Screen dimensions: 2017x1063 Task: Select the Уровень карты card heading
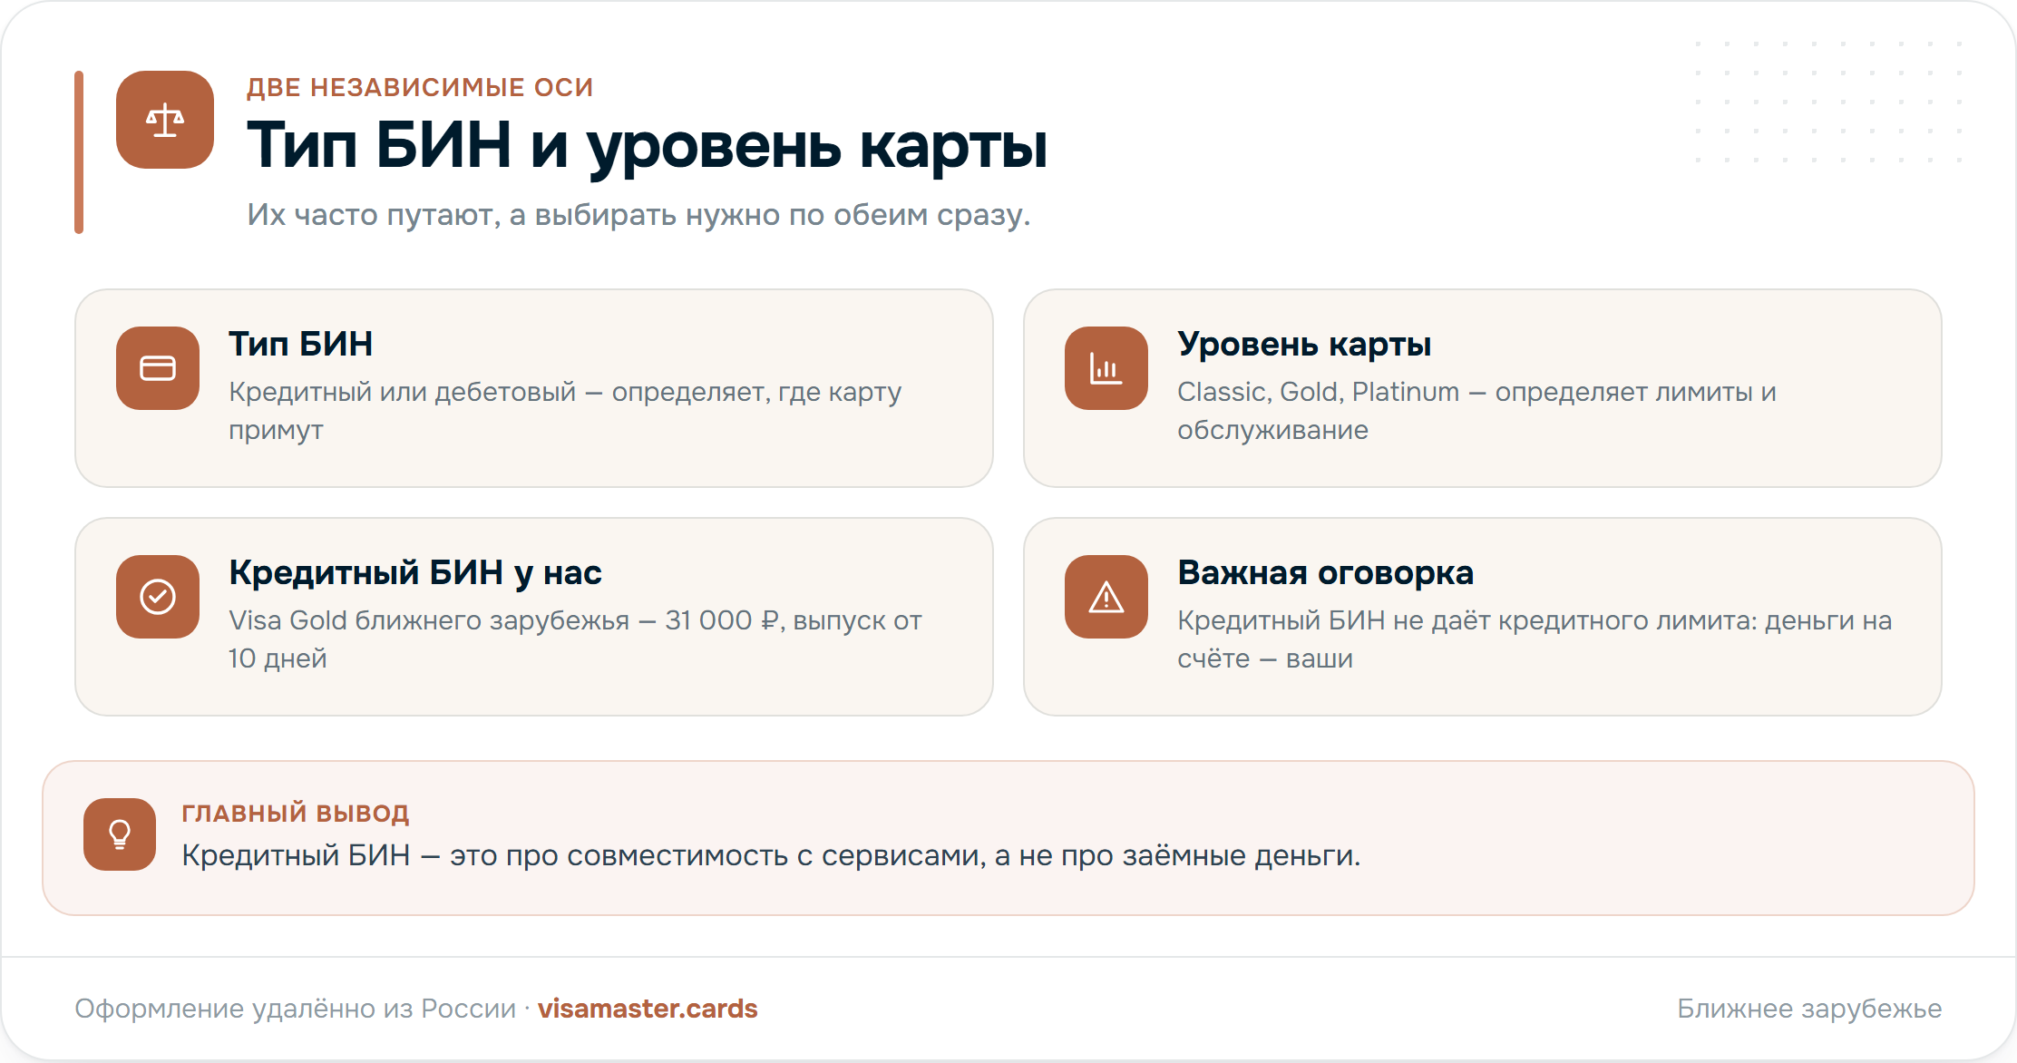click(1304, 345)
